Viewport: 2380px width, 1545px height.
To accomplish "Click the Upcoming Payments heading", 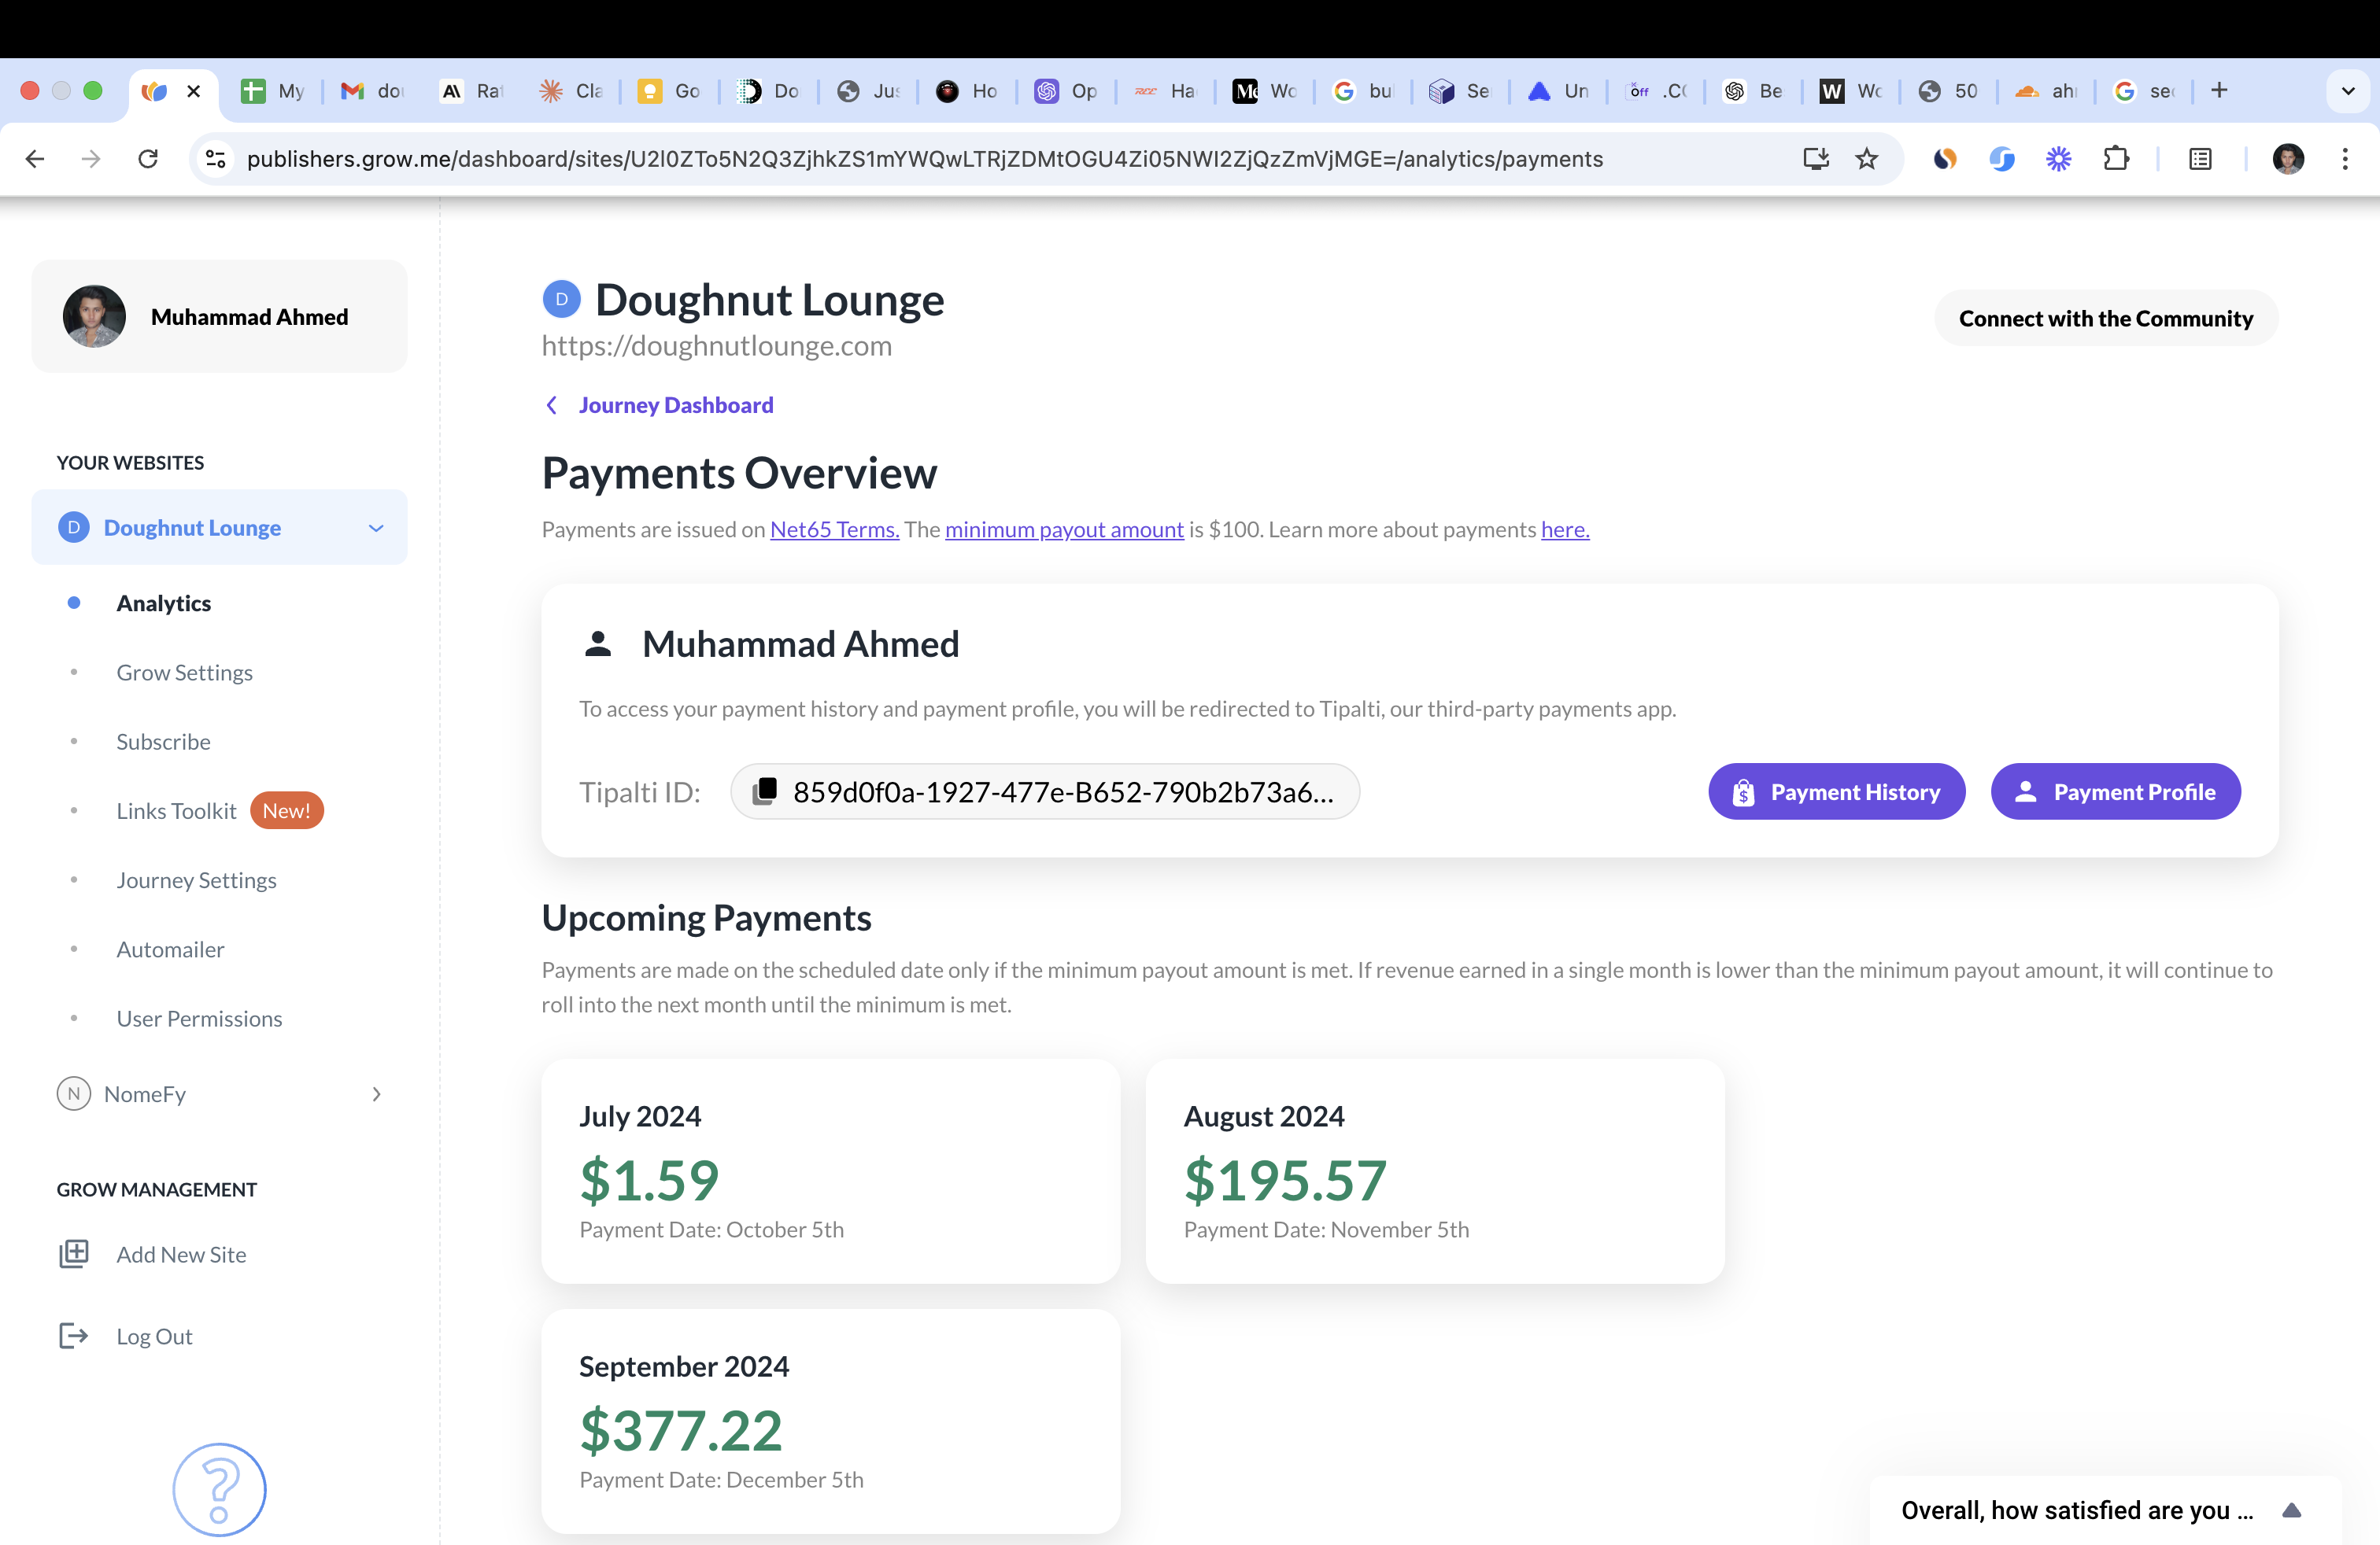I will (706, 917).
